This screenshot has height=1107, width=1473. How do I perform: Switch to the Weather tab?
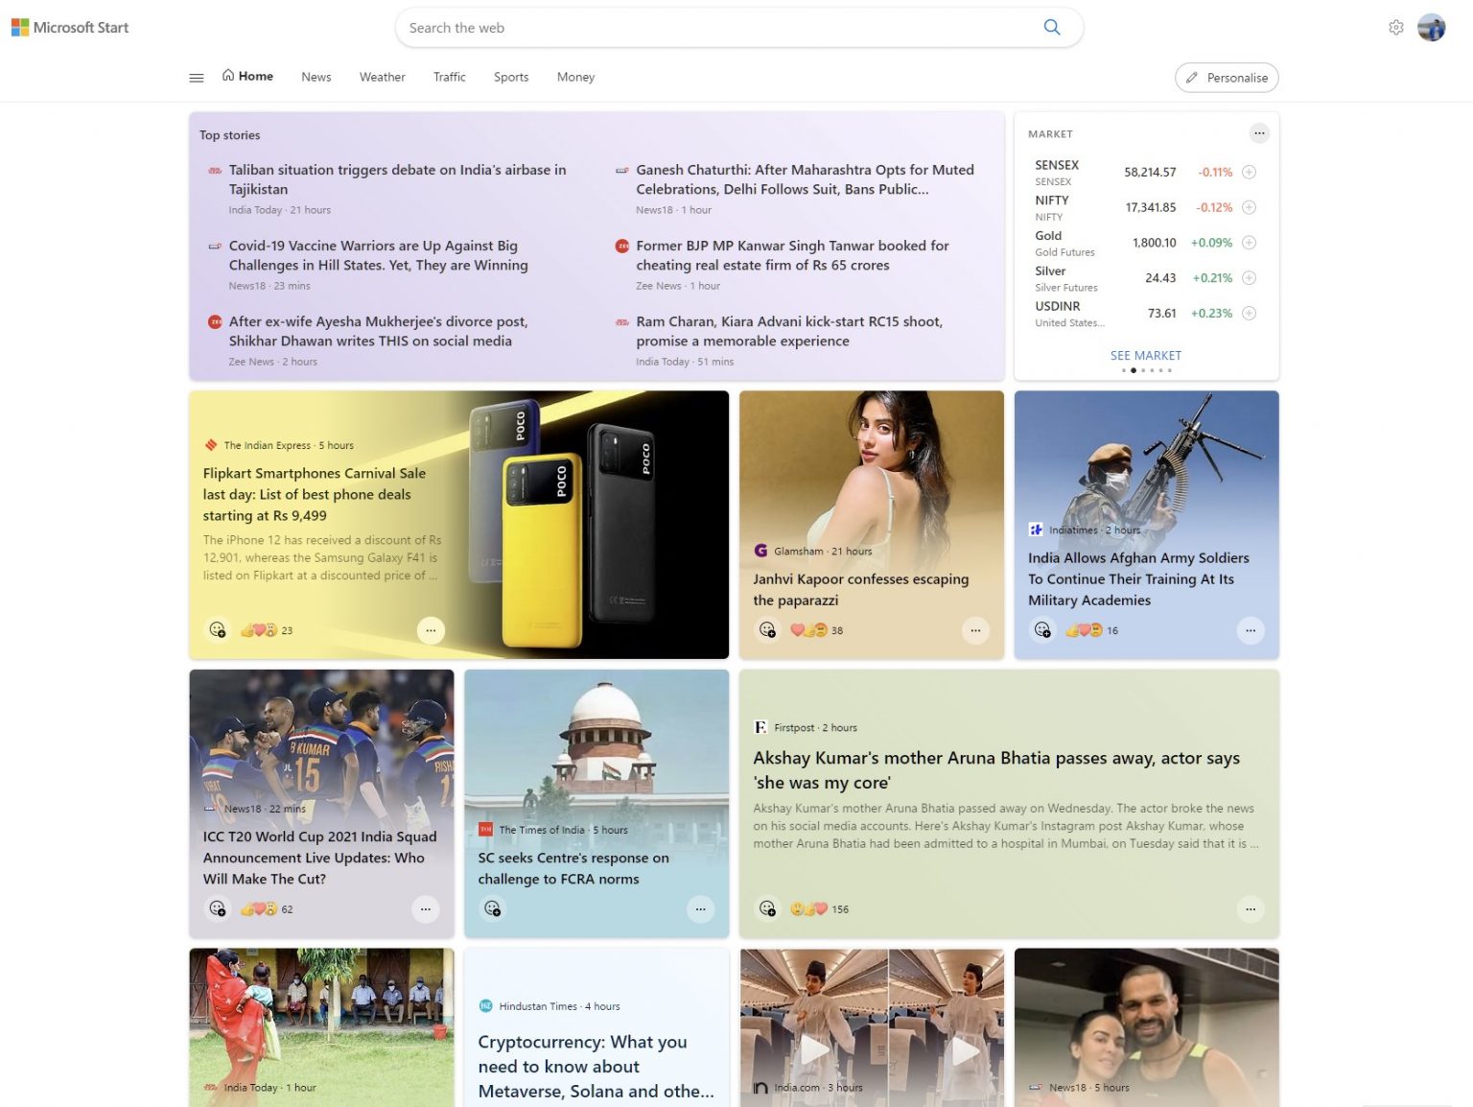point(382,77)
